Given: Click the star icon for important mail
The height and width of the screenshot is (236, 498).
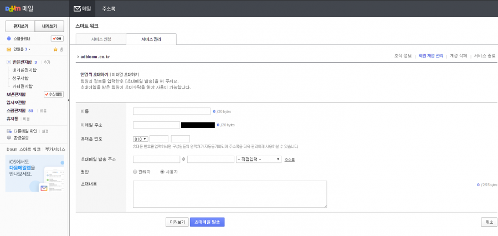Looking at the screenshot, I should click(55, 49).
